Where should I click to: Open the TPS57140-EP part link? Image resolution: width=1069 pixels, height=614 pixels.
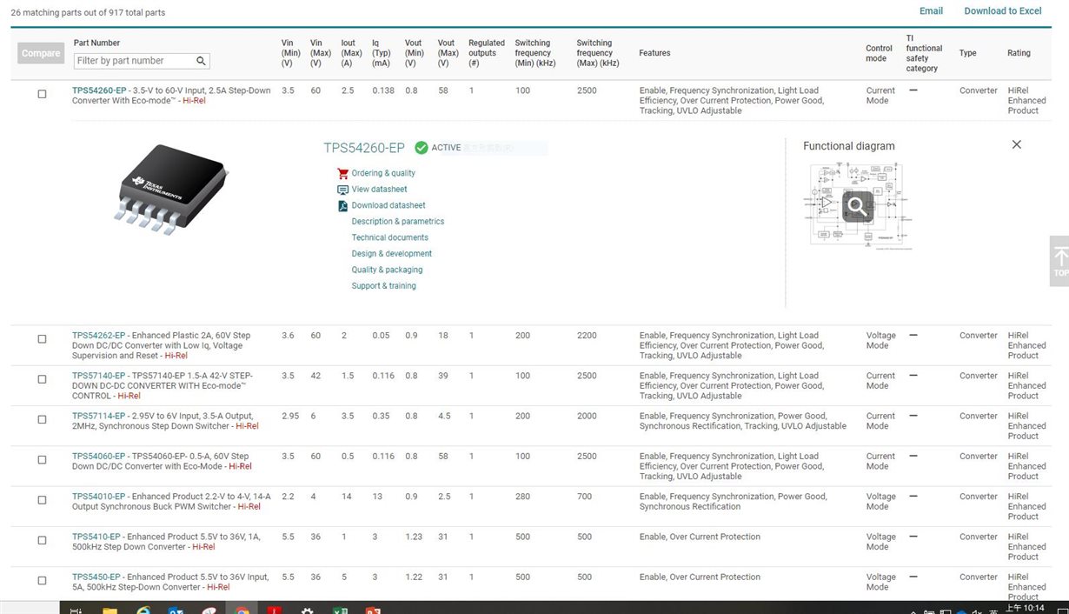pos(99,376)
